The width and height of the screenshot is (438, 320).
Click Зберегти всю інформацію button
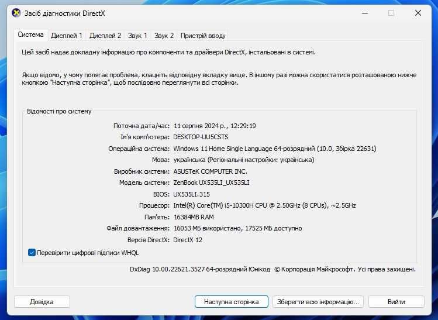point(318,302)
